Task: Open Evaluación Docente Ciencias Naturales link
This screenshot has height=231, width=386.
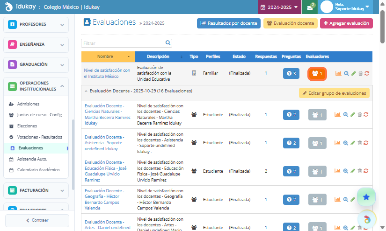Action: pyautogui.click(x=108, y=114)
